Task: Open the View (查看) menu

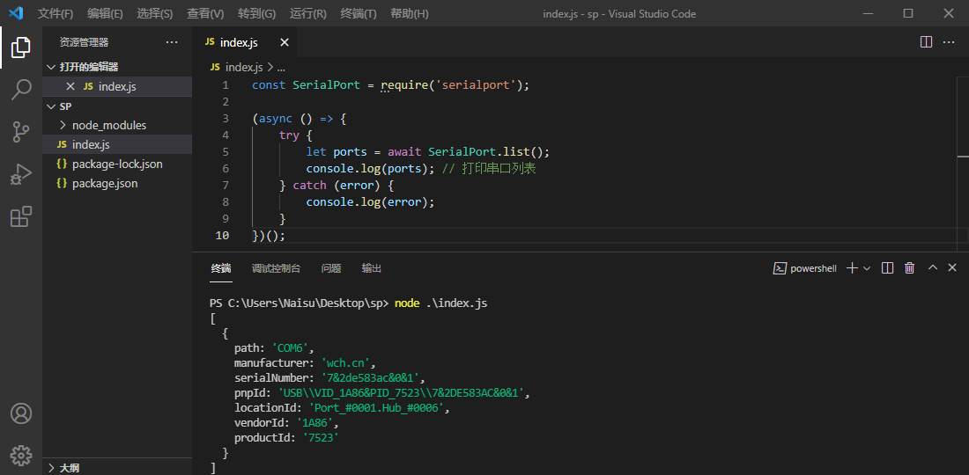Action: pos(206,13)
